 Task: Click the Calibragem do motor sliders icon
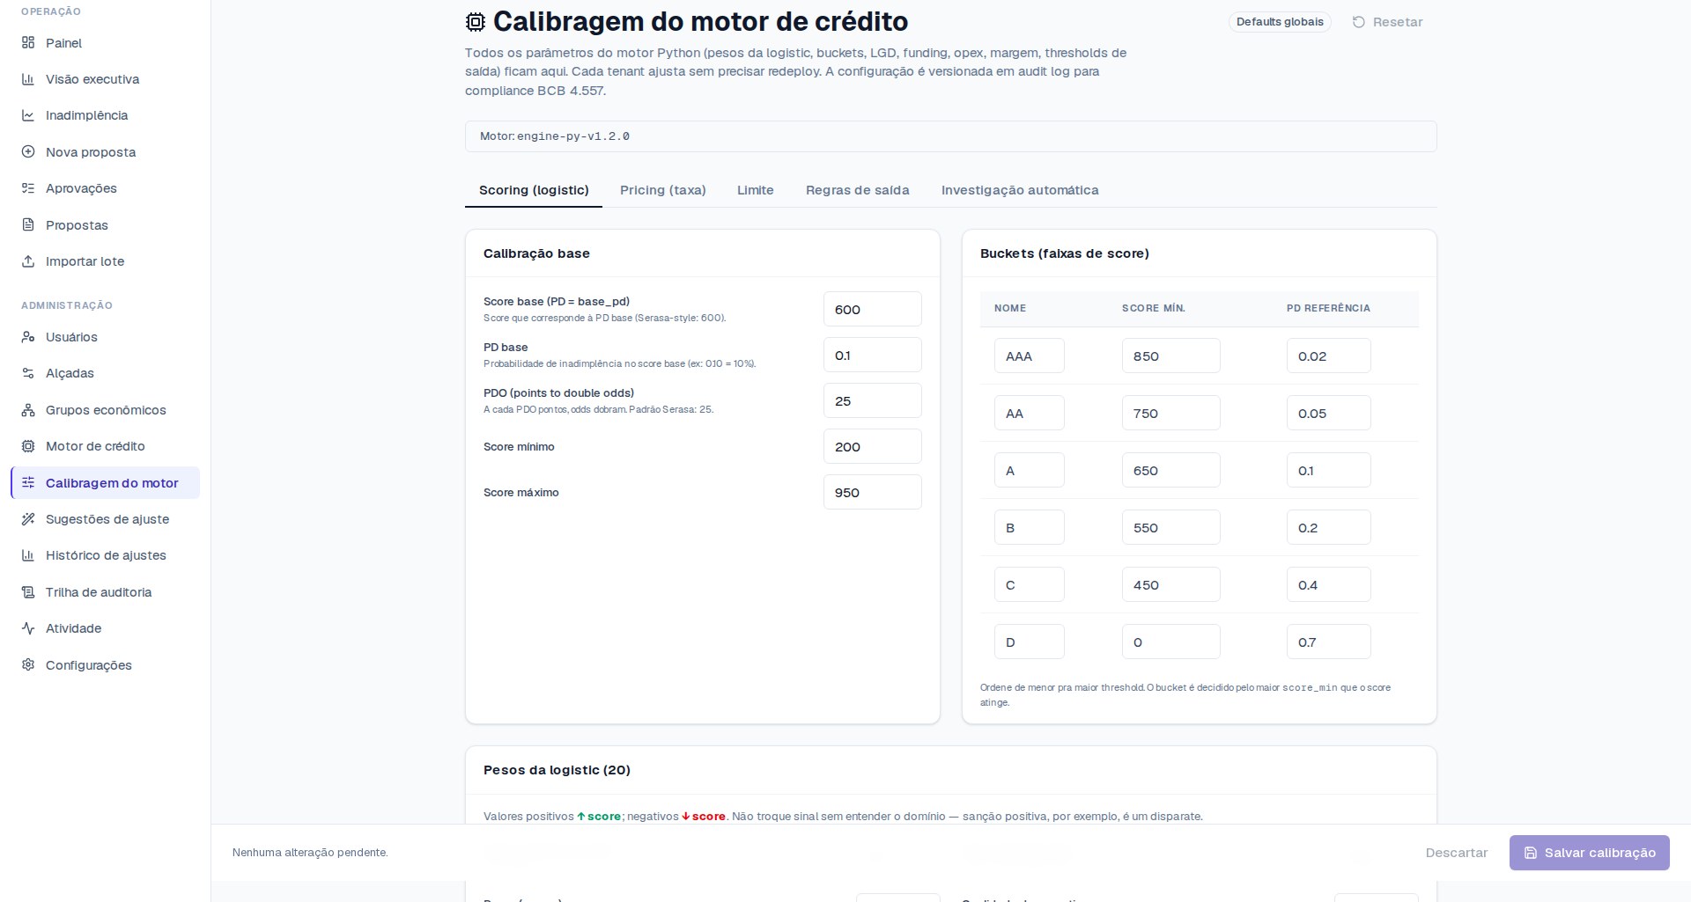(x=28, y=482)
